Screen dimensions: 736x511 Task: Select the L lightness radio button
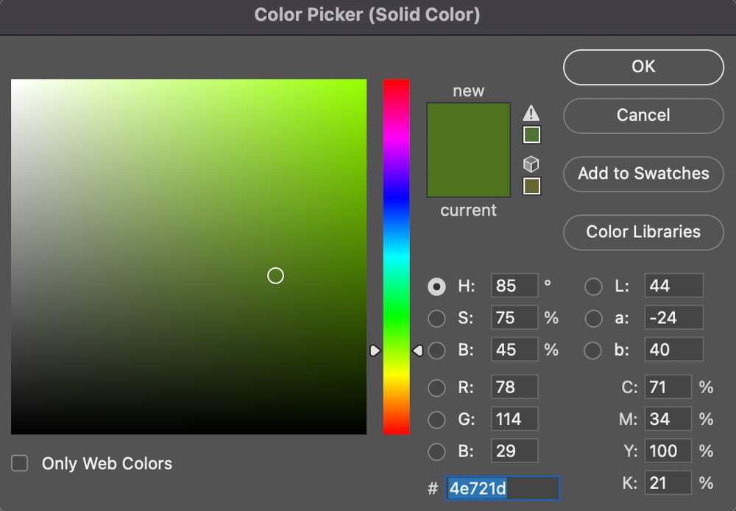593,286
